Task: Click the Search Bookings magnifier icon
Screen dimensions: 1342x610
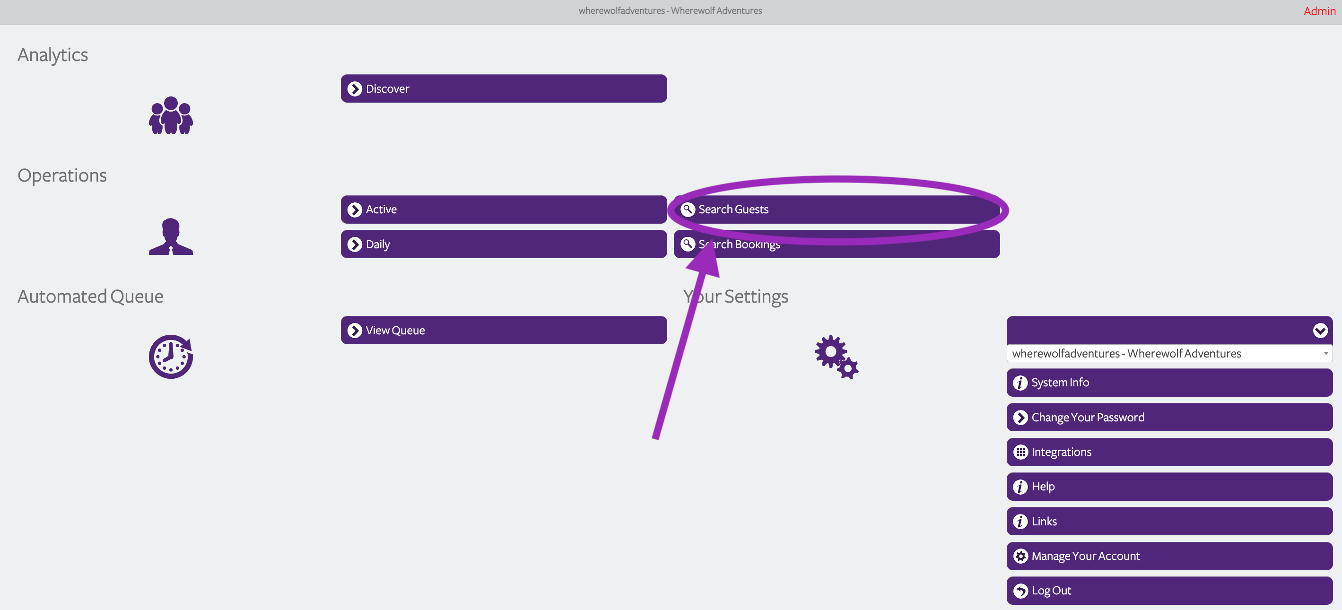Action: (x=688, y=244)
